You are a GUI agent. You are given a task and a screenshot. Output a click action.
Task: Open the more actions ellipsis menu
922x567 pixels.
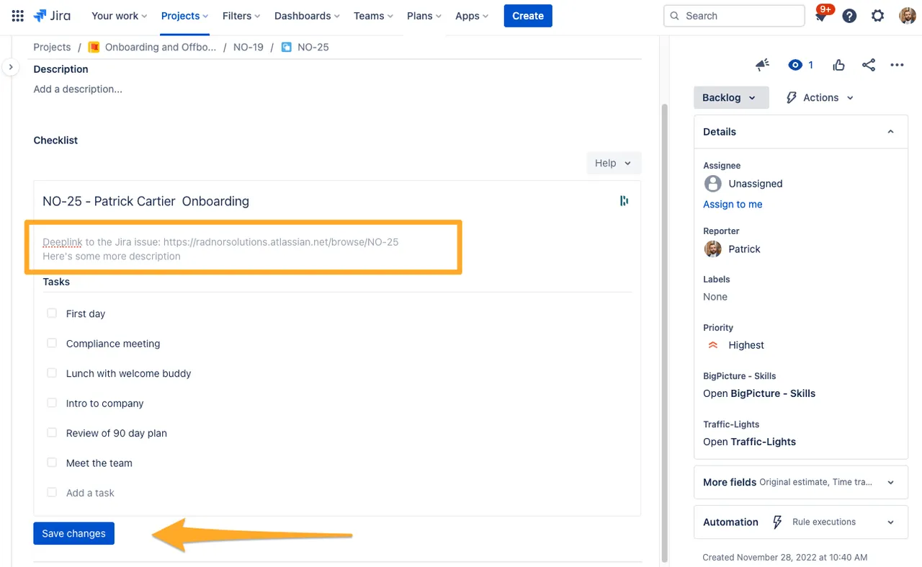[x=897, y=65]
